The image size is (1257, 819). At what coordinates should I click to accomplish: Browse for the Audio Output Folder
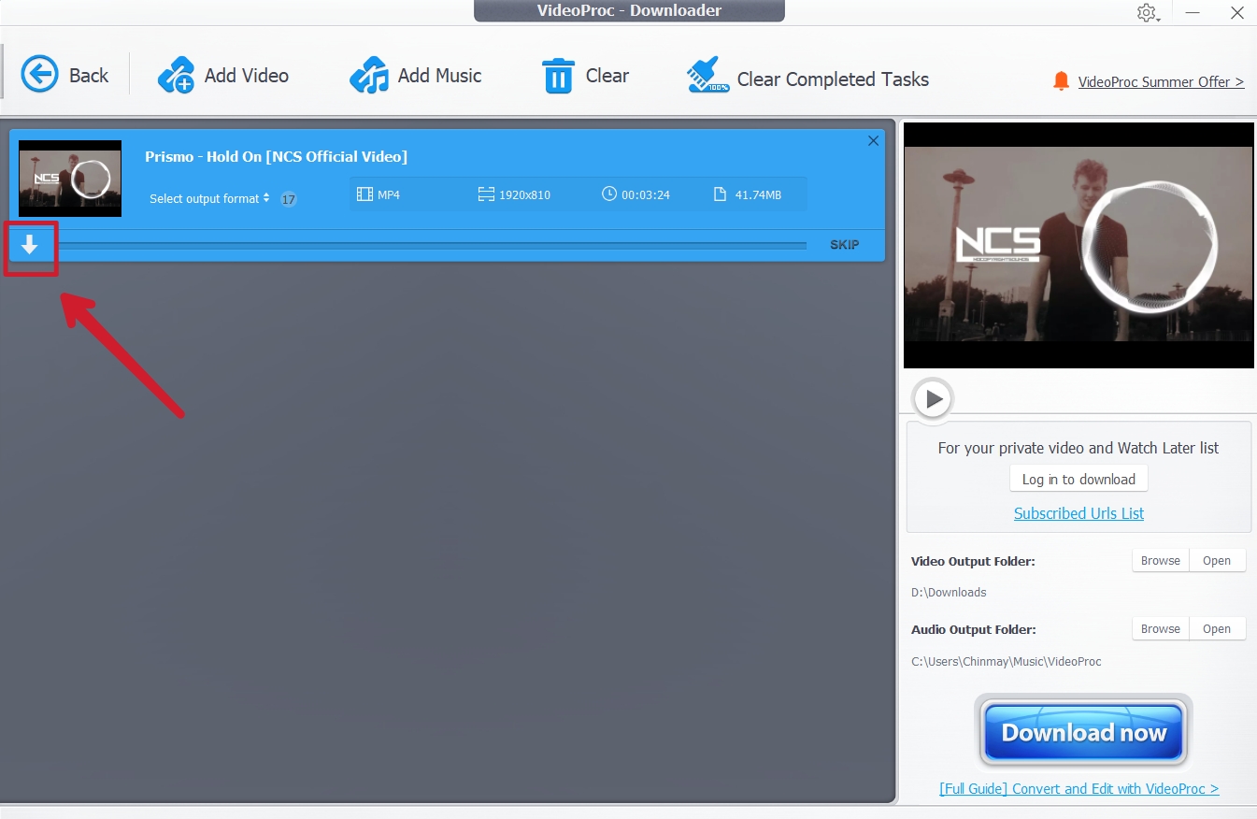(1161, 629)
